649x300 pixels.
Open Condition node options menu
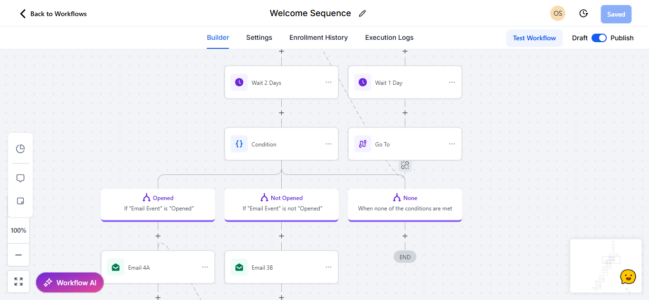tap(328, 144)
